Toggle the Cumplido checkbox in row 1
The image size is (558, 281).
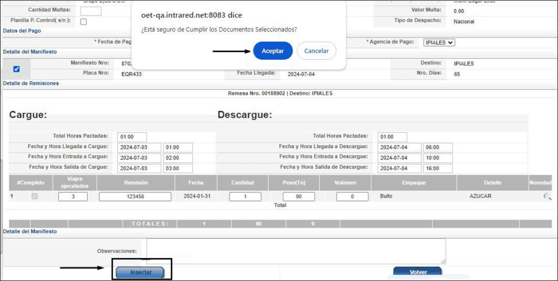[35, 197]
